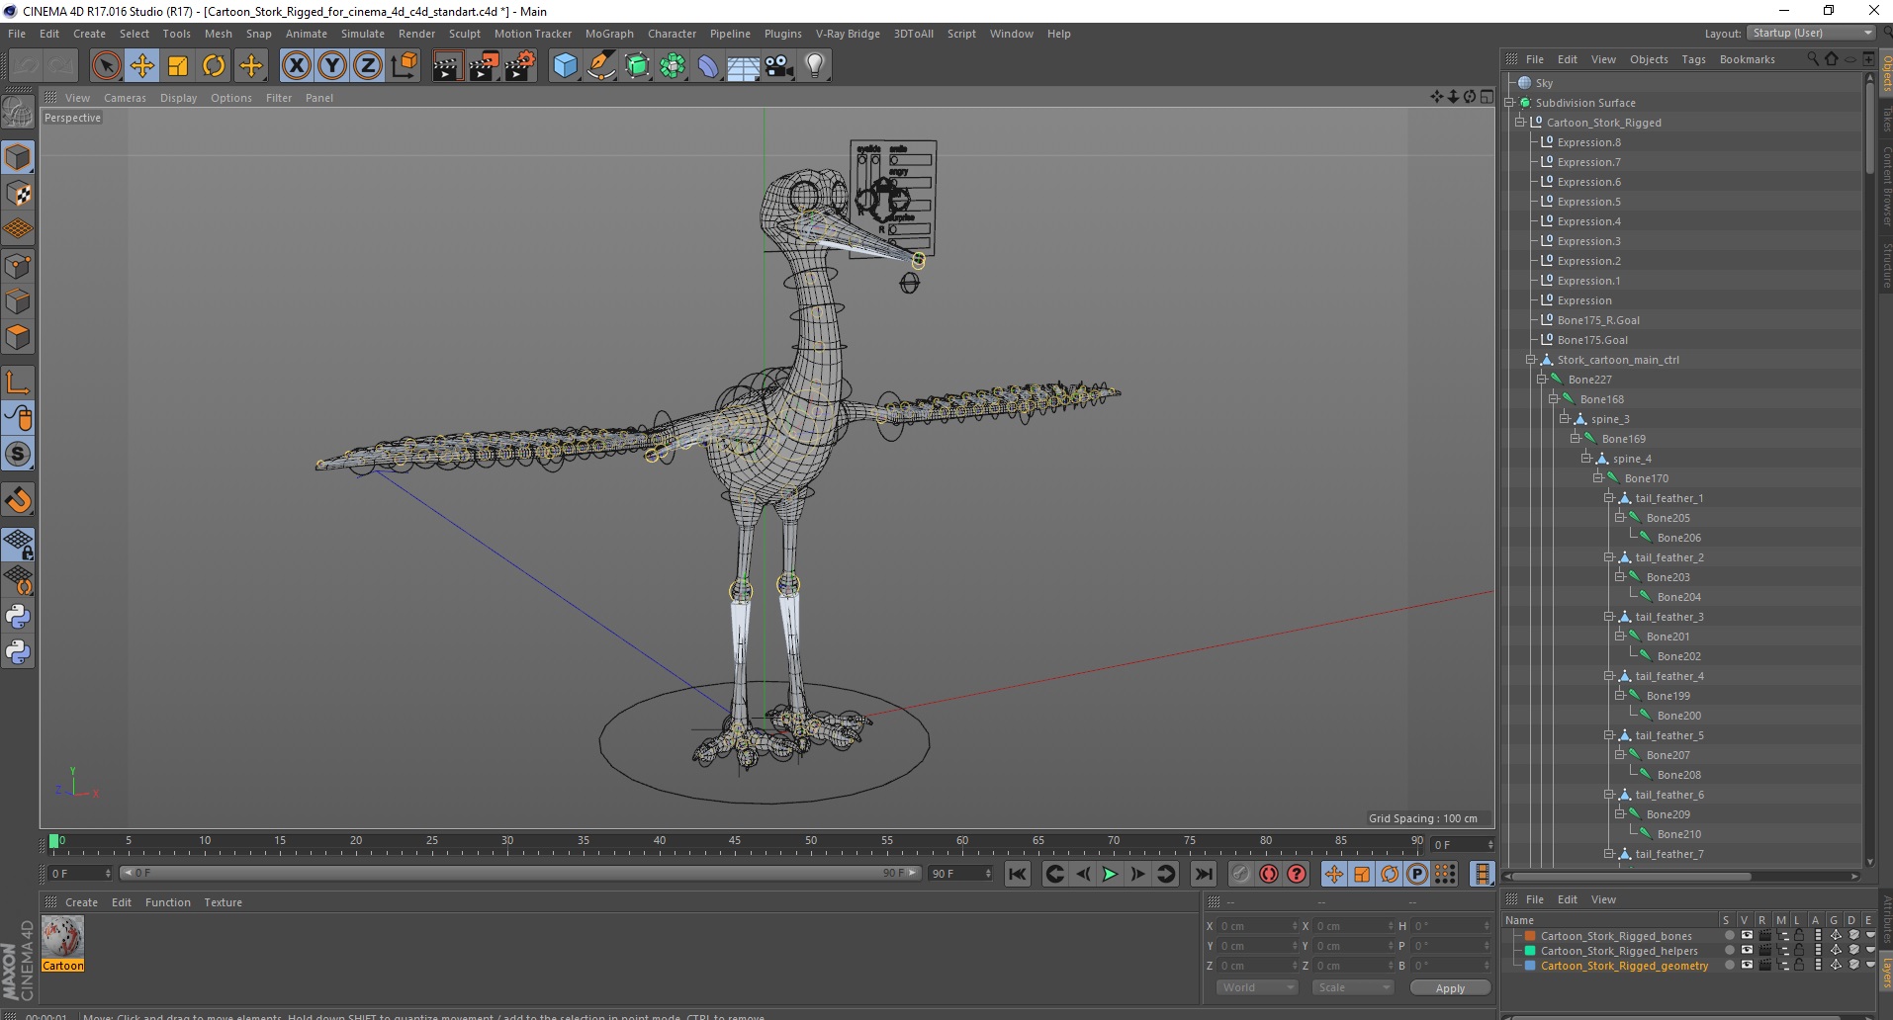Open the Floor environment icon

[x=744, y=66]
